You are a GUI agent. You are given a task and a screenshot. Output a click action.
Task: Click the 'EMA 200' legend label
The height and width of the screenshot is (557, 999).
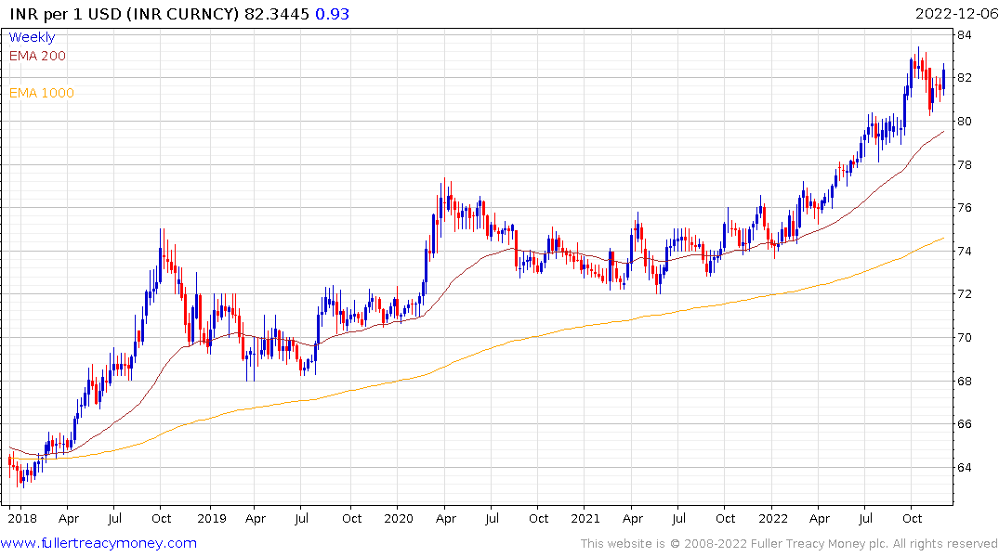37,56
